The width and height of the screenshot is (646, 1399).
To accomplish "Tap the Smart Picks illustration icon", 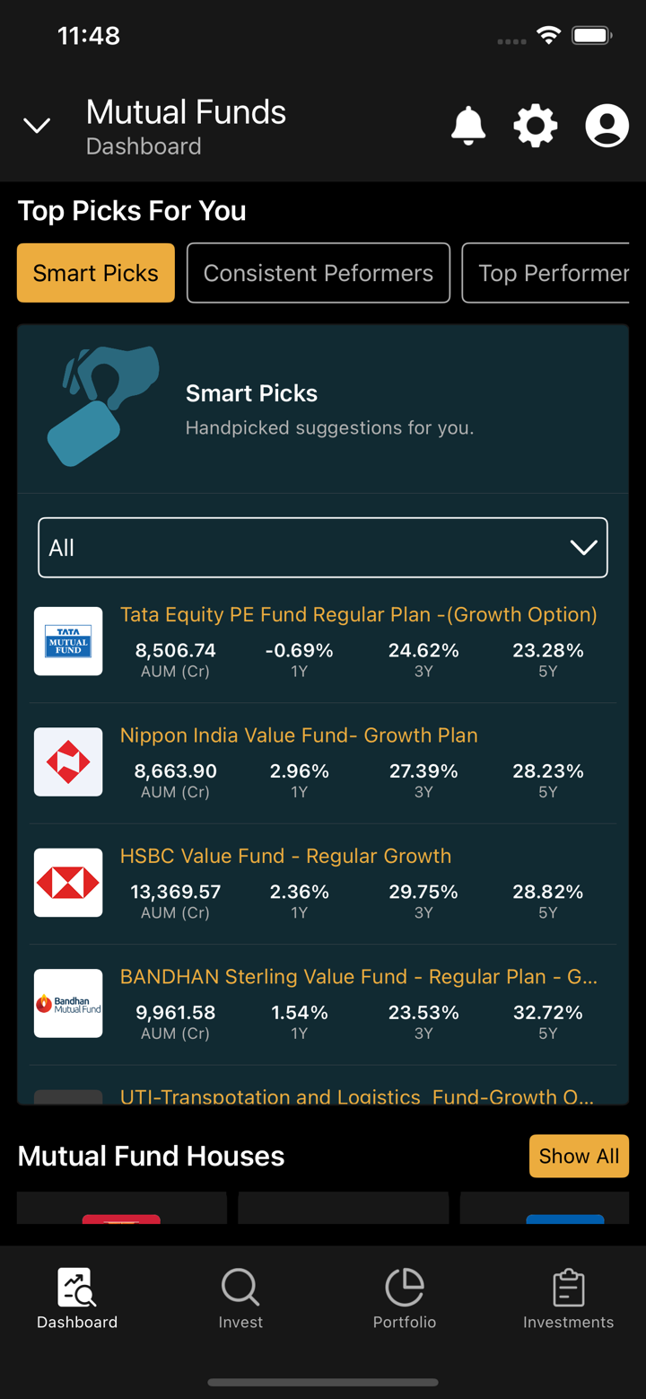I will [x=102, y=407].
